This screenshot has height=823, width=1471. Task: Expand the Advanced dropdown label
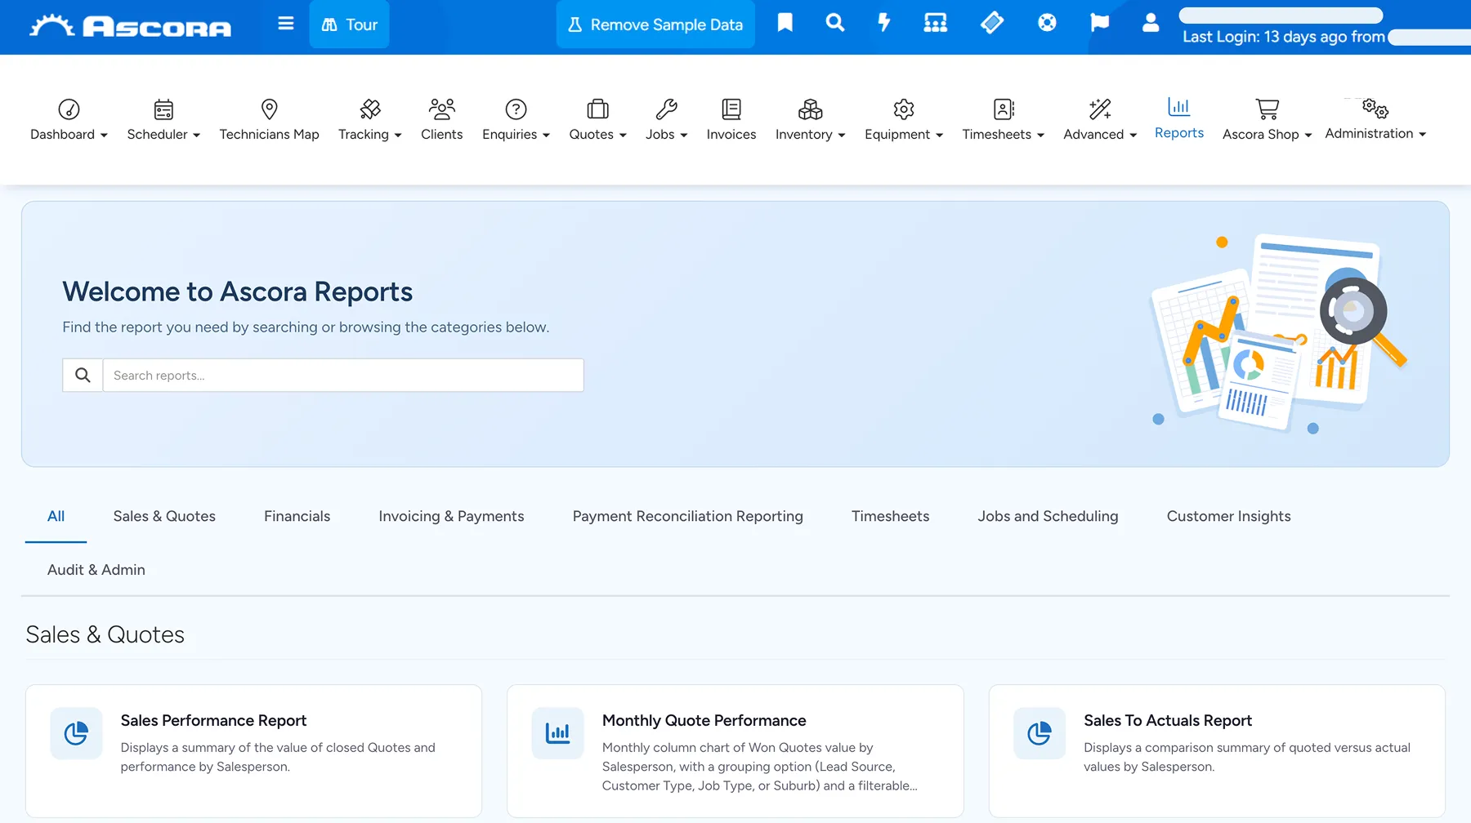(1100, 134)
